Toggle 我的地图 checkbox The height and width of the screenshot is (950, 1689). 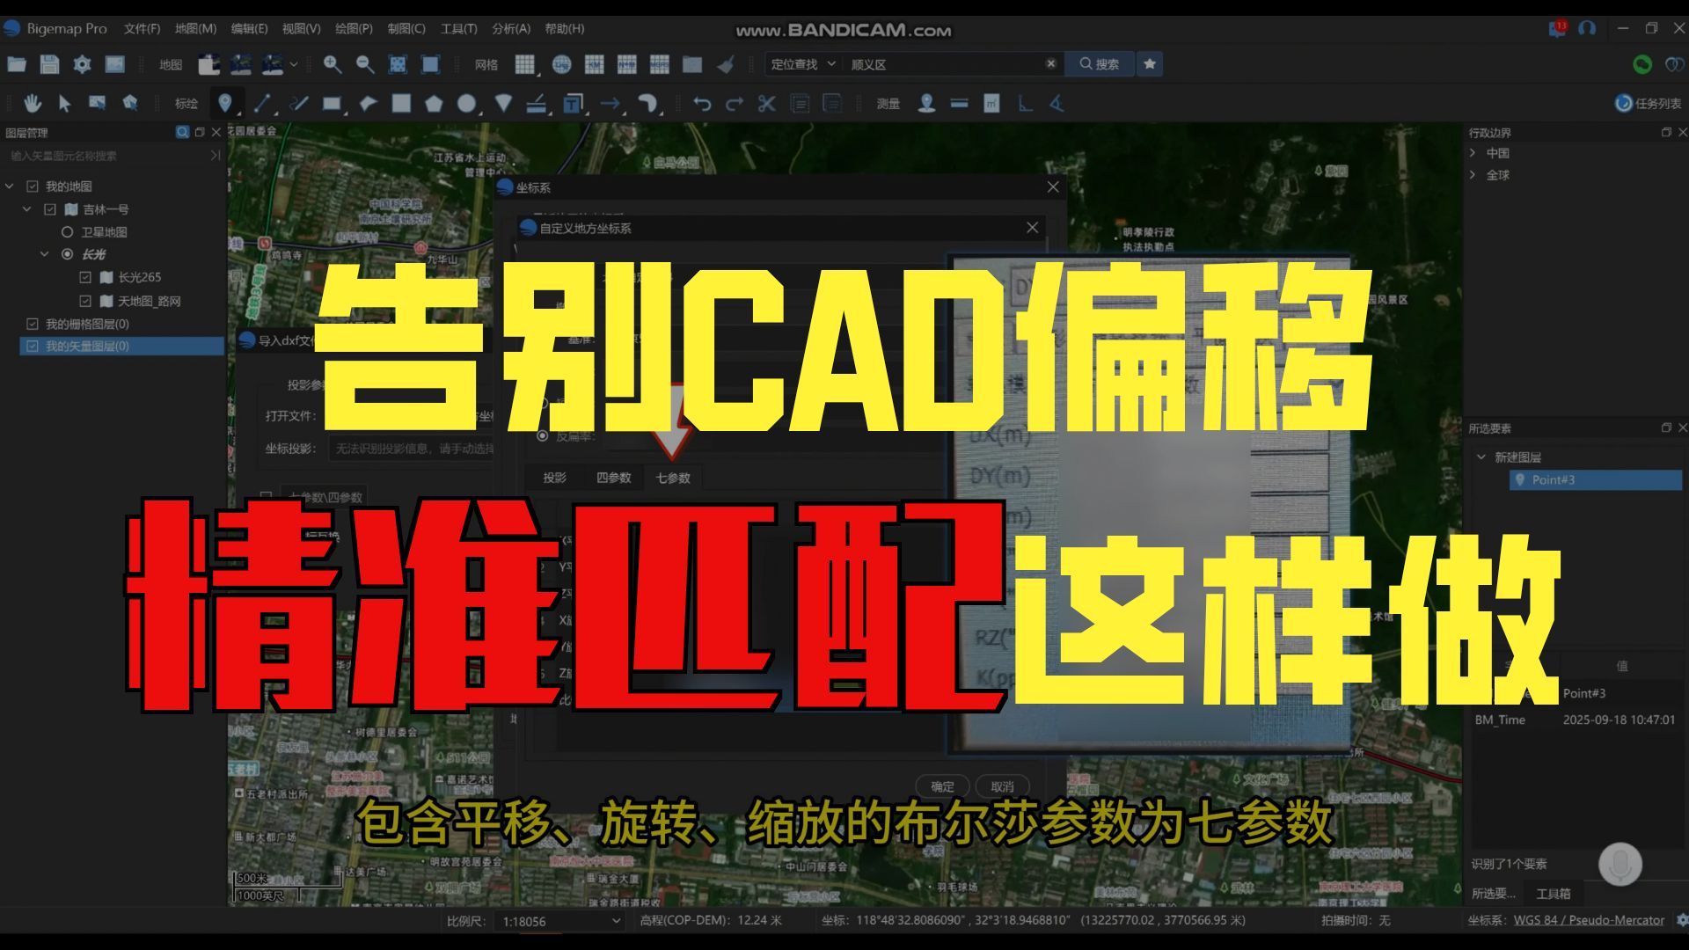(33, 186)
